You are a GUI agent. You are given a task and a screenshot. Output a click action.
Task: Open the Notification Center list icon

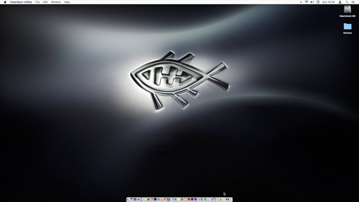353,2
